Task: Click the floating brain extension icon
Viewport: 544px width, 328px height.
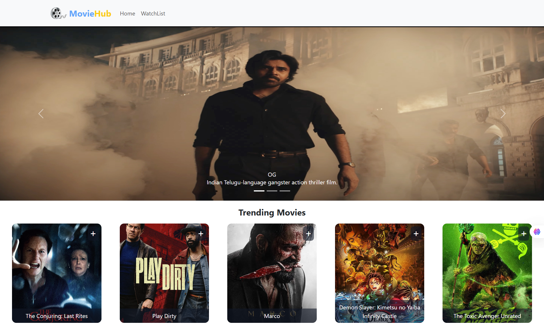Action: click(x=537, y=232)
